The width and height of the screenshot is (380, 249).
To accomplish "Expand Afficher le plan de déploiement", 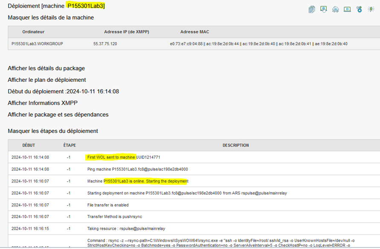I will [x=46, y=80].
